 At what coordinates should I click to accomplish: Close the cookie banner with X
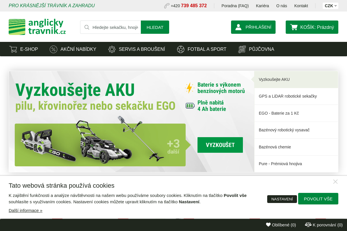click(x=335, y=182)
